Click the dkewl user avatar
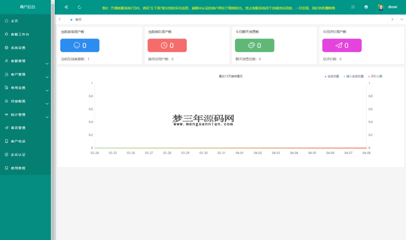The height and width of the screenshot is (240, 406). (x=380, y=7)
